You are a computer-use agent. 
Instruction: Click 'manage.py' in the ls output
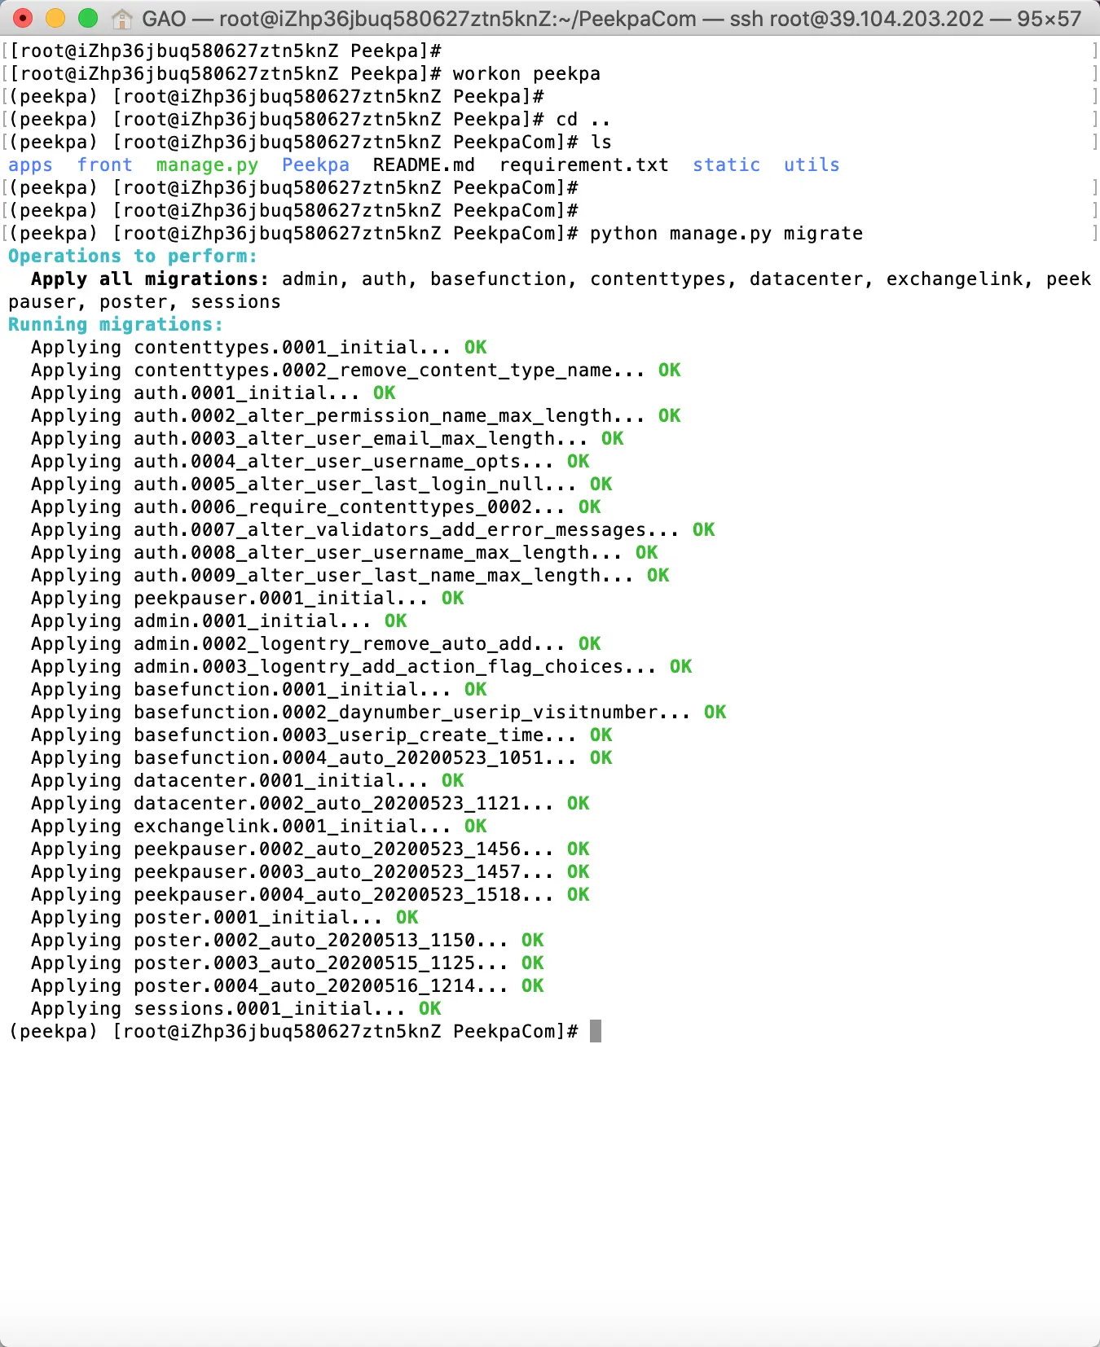click(x=207, y=165)
